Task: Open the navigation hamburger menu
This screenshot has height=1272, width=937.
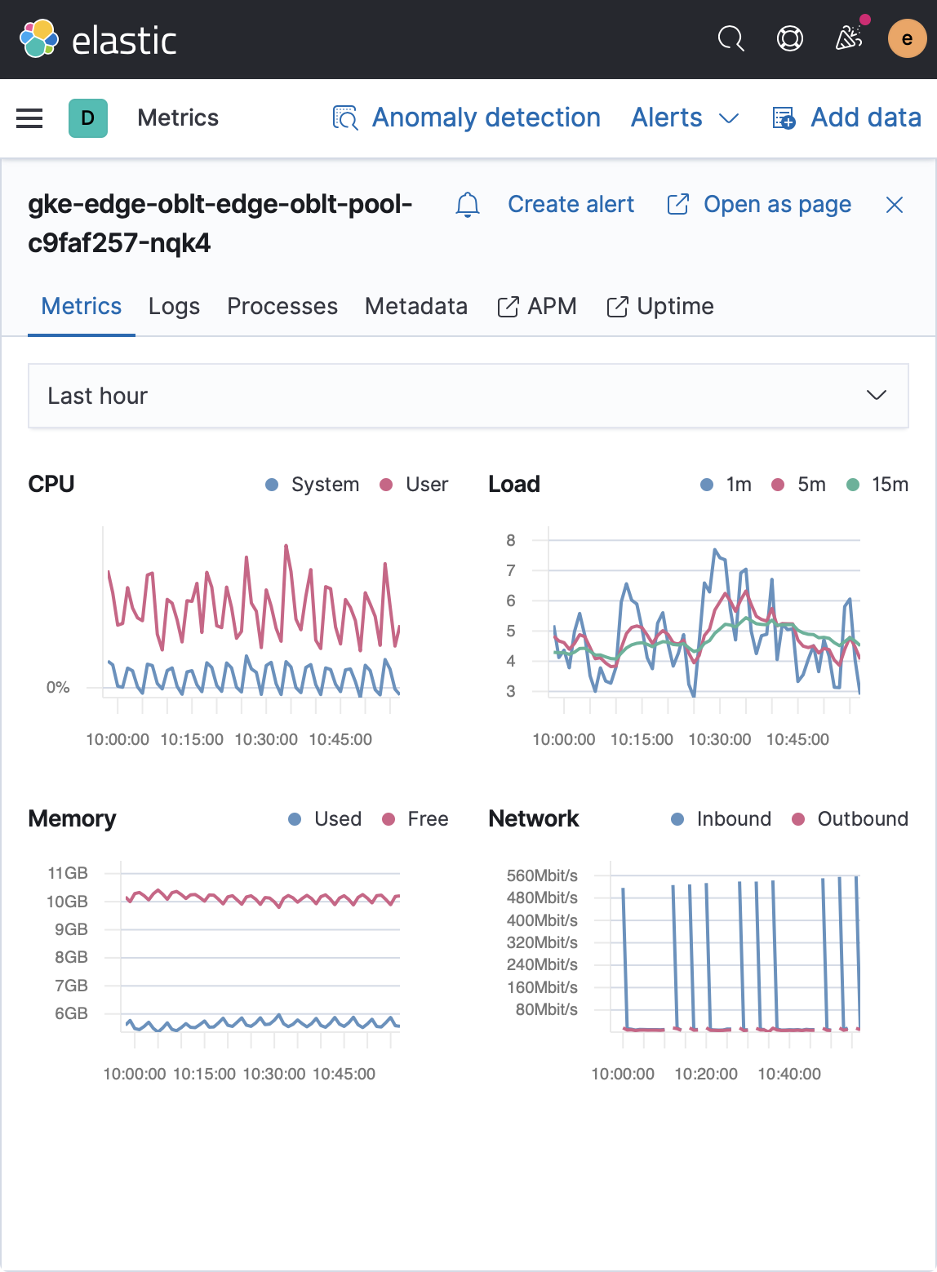Action: (x=29, y=117)
